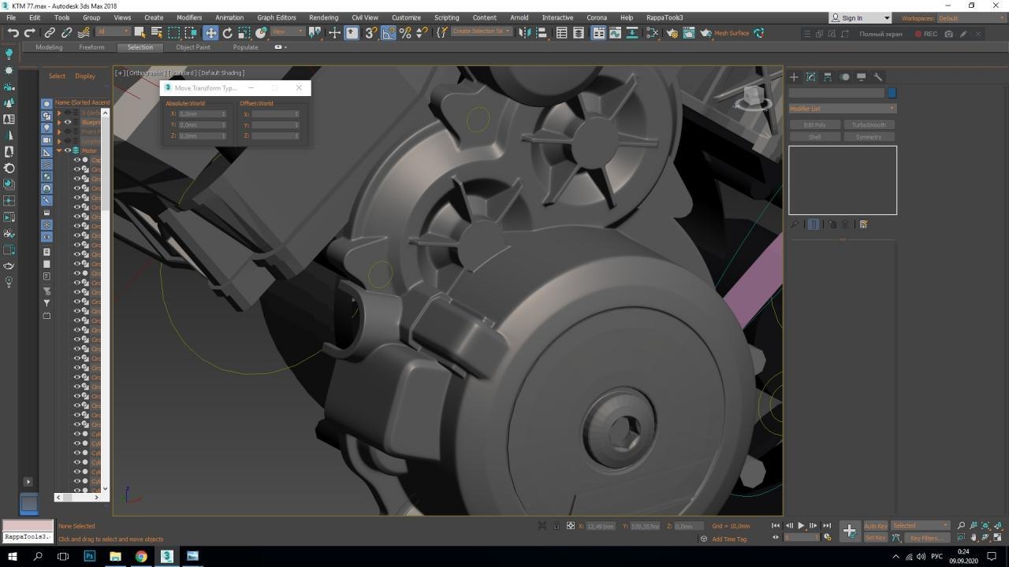Toggle the Spinner Snap button
The height and width of the screenshot is (567, 1009).
pyautogui.click(x=422, y=33)
